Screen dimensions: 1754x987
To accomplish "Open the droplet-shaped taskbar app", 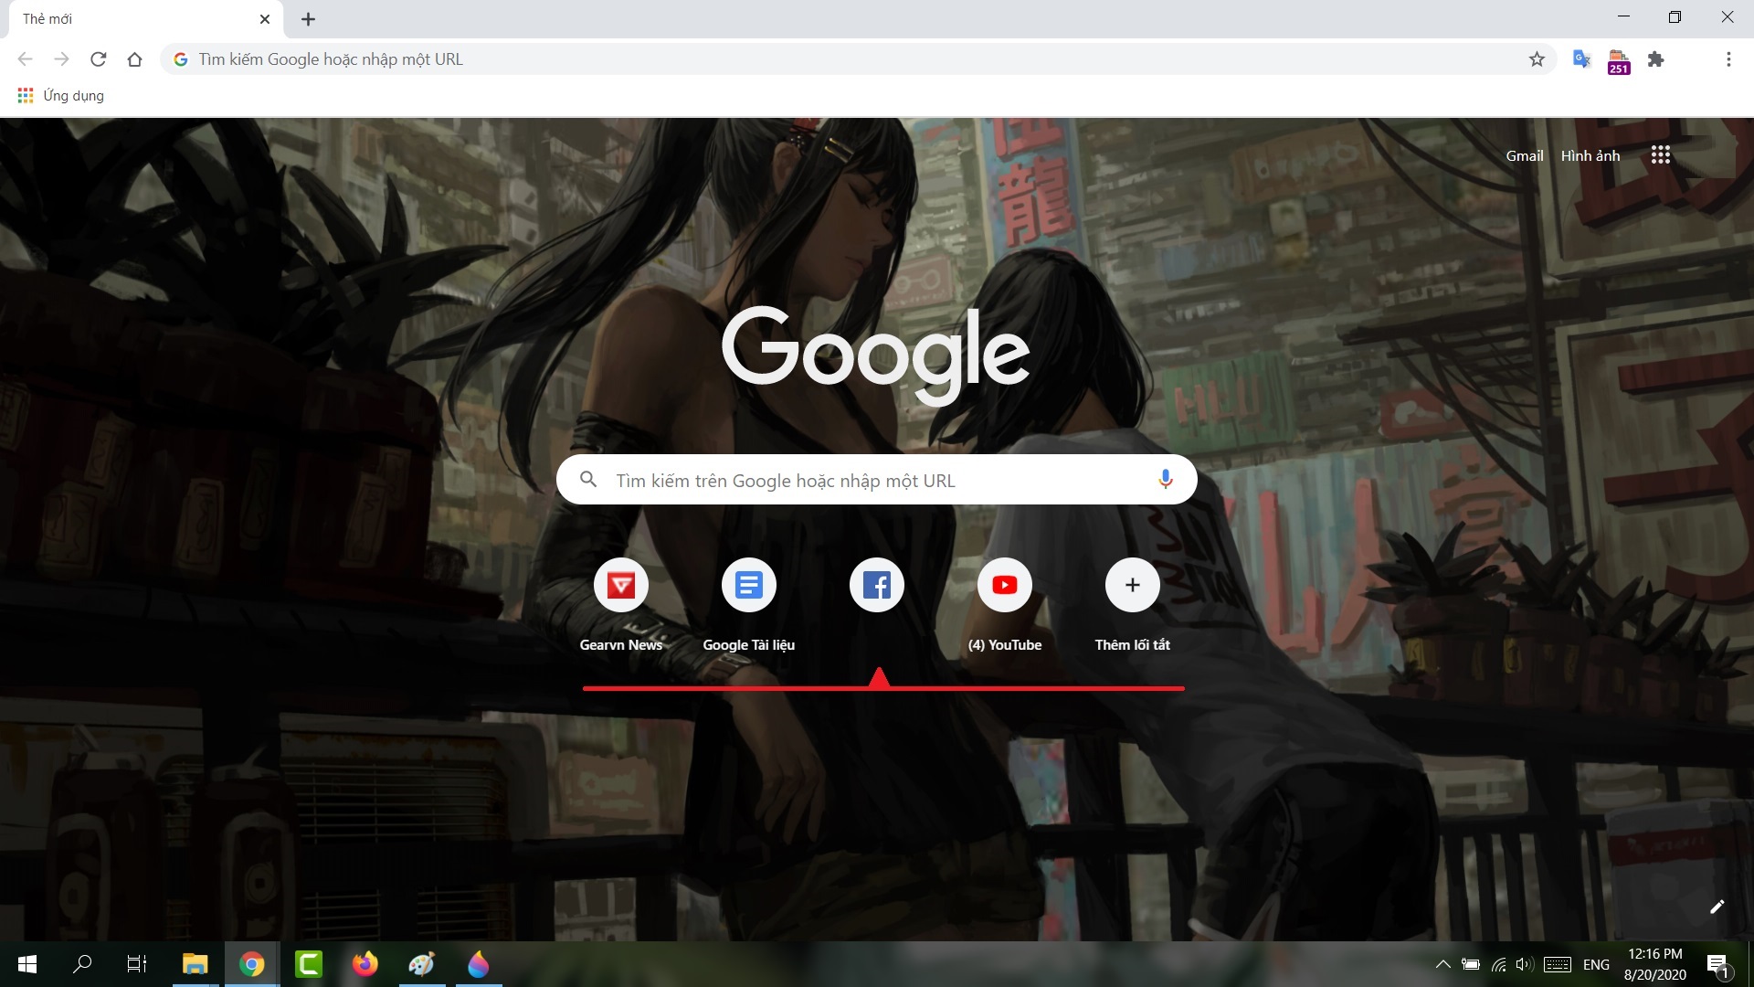I will [478, 964].
